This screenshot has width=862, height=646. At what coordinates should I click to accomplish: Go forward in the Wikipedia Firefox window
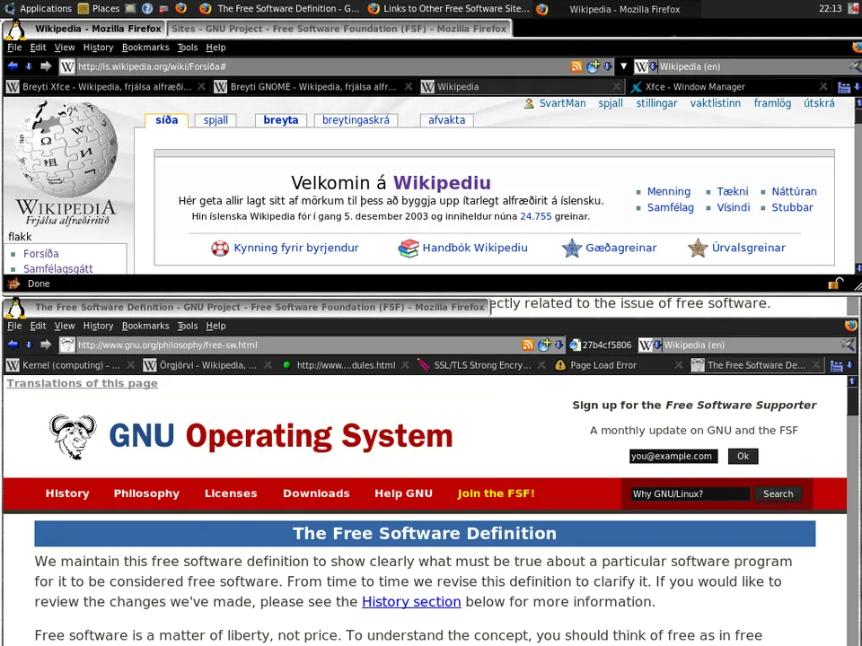click(x=46, y=66)
